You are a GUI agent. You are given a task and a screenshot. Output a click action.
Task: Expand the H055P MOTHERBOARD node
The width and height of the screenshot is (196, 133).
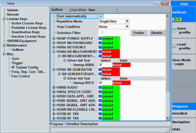coord(54,43)
